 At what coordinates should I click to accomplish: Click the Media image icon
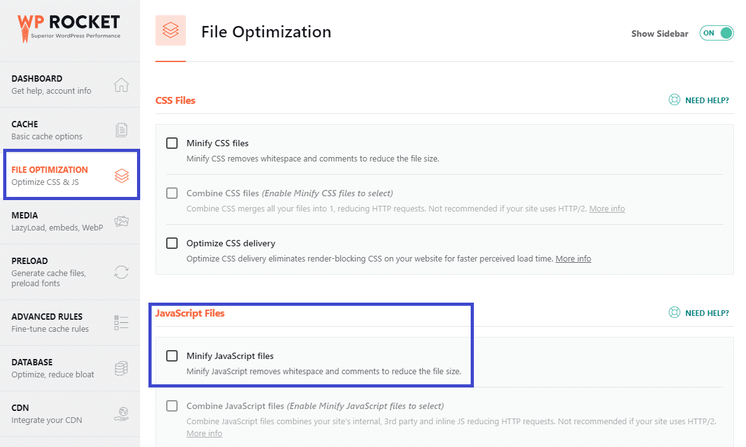click(121, 220)
